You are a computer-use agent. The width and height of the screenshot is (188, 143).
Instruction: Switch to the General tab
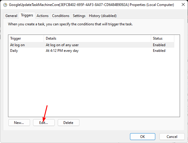click(11, 16)
